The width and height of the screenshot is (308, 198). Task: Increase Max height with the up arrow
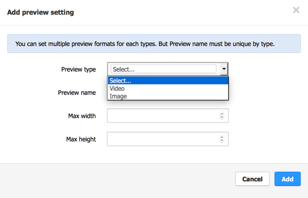tap(222, 137)
